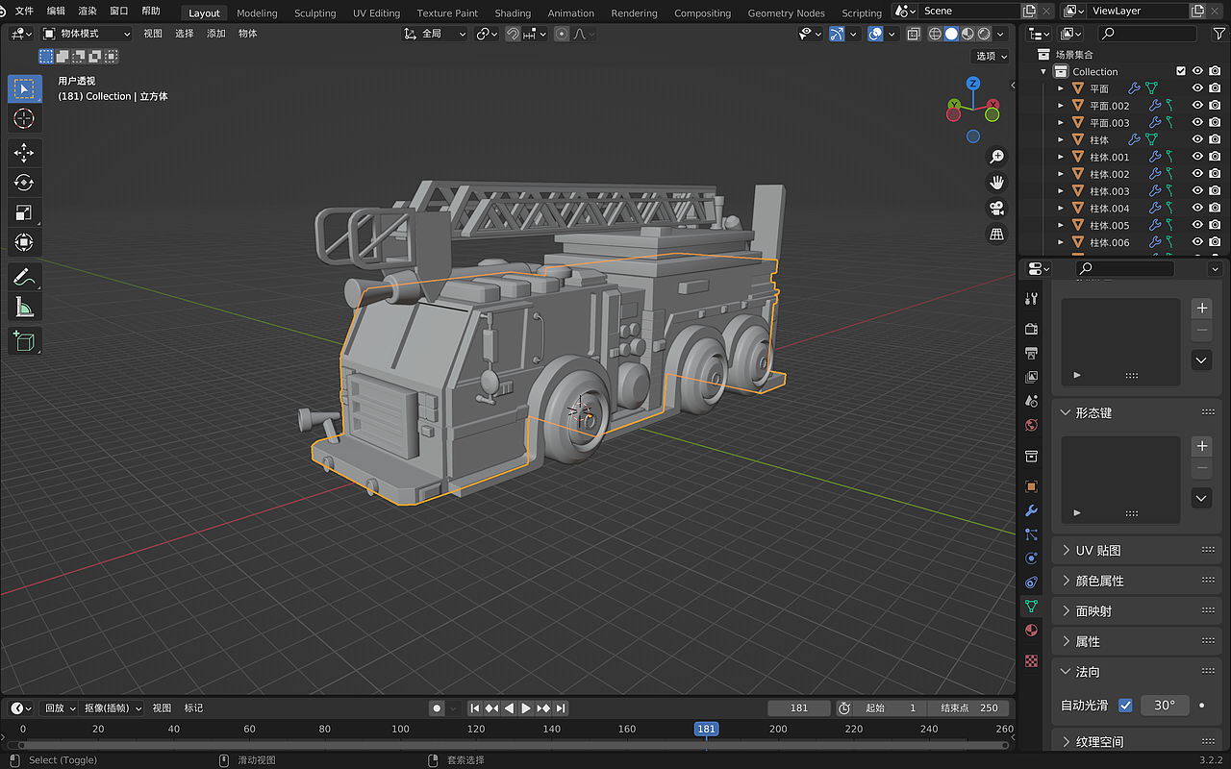1231x769 pixels.
Task: Switch to the Modeling workspace tab
Action: point(257,13)
